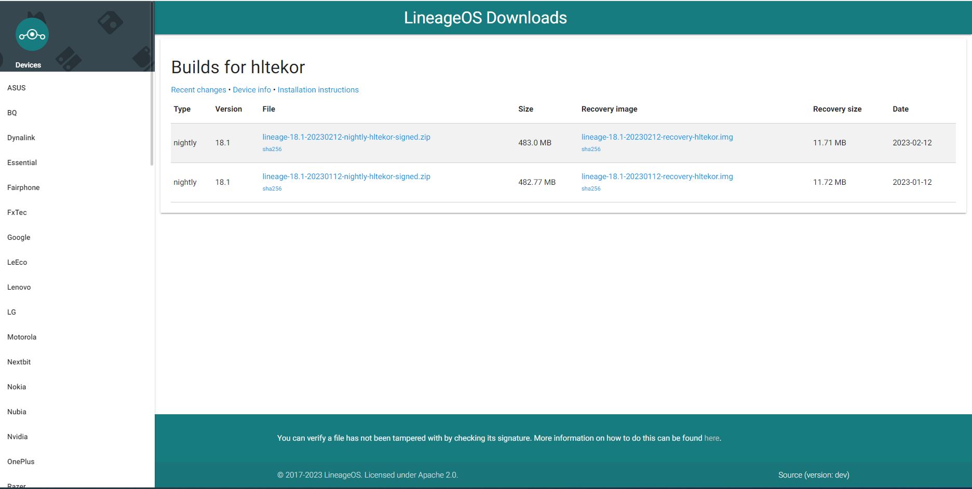Click the sidebar scrollbar
This screenshot has height=489, width=972.
152,84
